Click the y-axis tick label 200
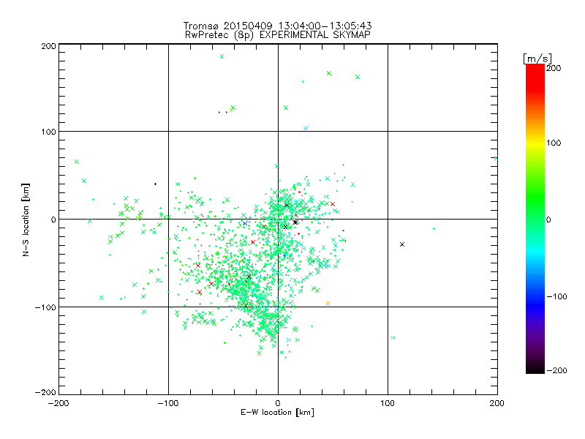585x439 pixels. [x=48, y=46]
